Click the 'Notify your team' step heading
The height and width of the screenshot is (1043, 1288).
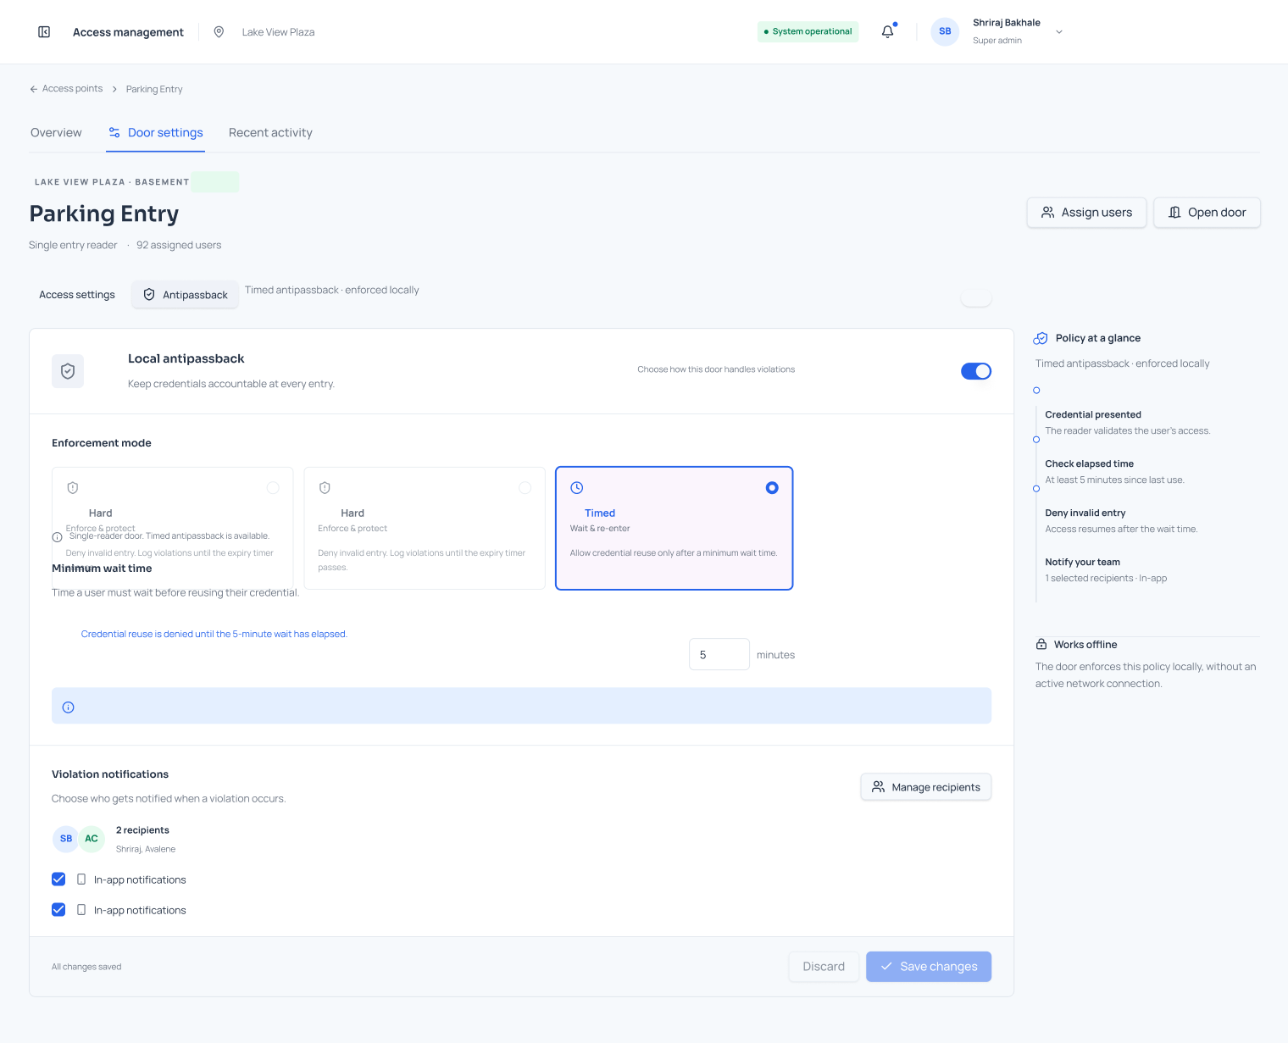[1082, 563]
